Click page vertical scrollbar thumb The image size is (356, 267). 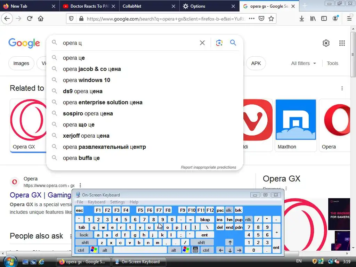(x=353, y=55)
